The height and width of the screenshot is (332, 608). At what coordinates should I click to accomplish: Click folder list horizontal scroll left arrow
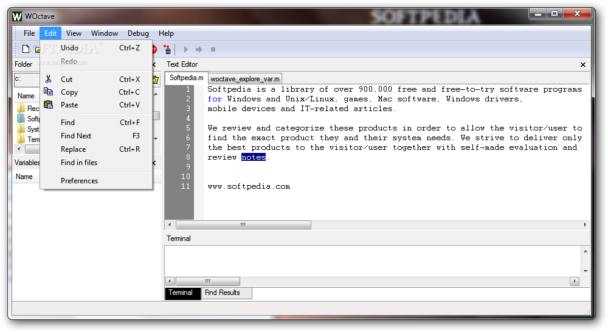[x=19, y=149]
